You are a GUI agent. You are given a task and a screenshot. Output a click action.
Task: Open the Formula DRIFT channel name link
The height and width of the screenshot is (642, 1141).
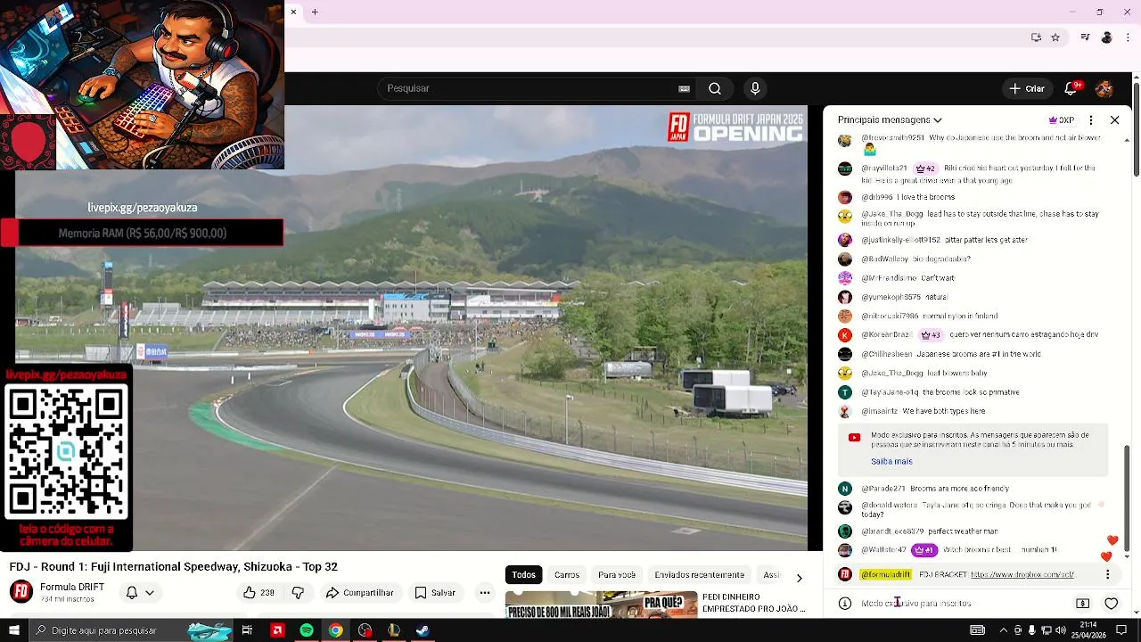tap(72, 587)
